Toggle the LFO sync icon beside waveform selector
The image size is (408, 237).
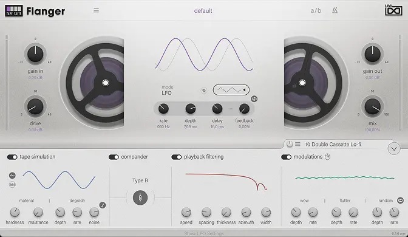coord(204,91)
